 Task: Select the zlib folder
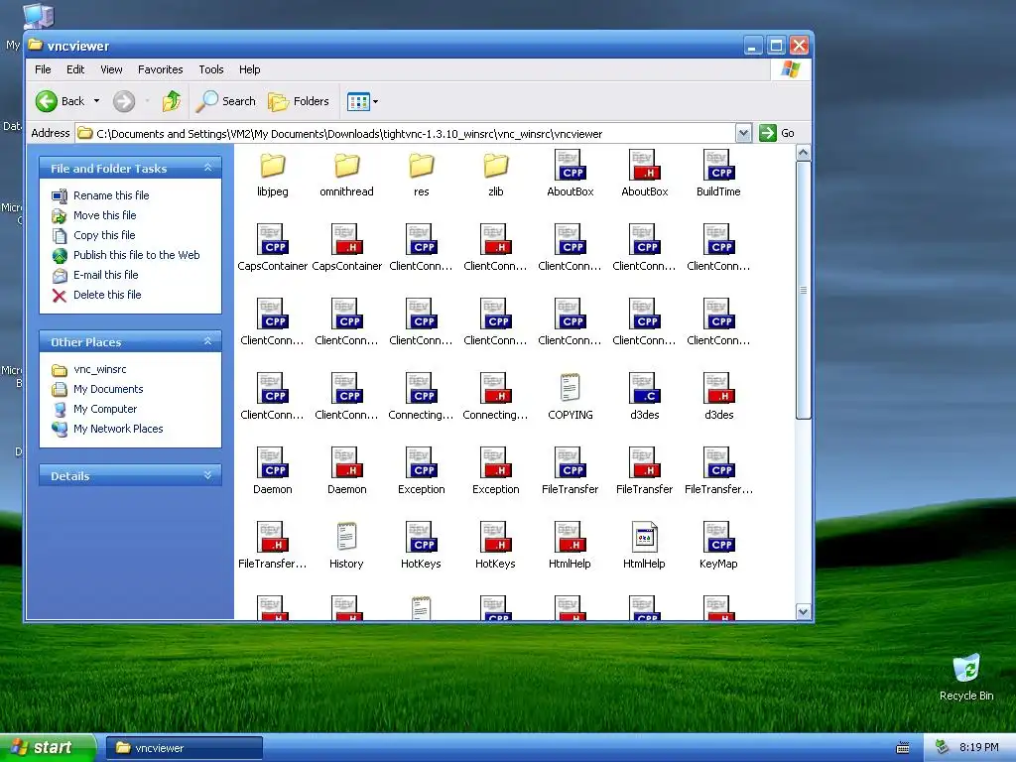(x=496, y=175)
